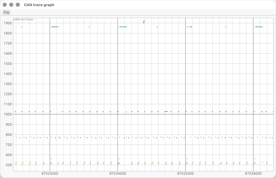Click the 'visible 452 frames' status text
The width and height of the screenshot is (276, 178).
[23, 19]
